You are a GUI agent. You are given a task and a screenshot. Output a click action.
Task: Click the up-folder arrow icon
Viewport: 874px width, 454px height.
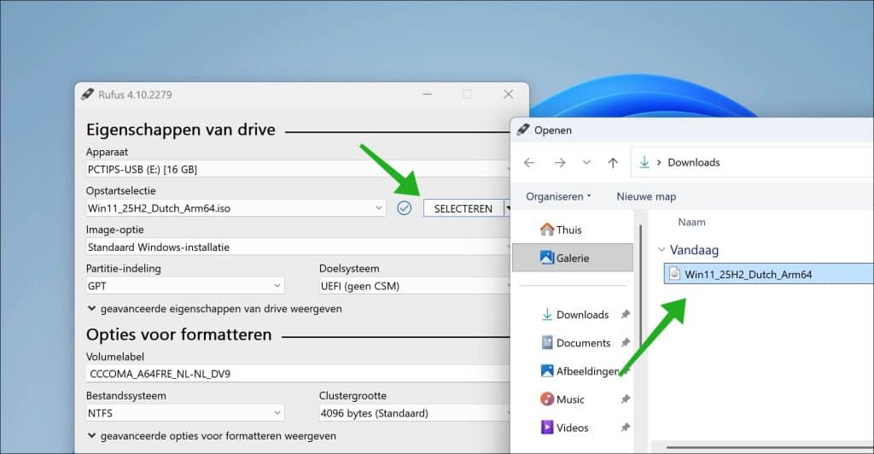(613, 162)
